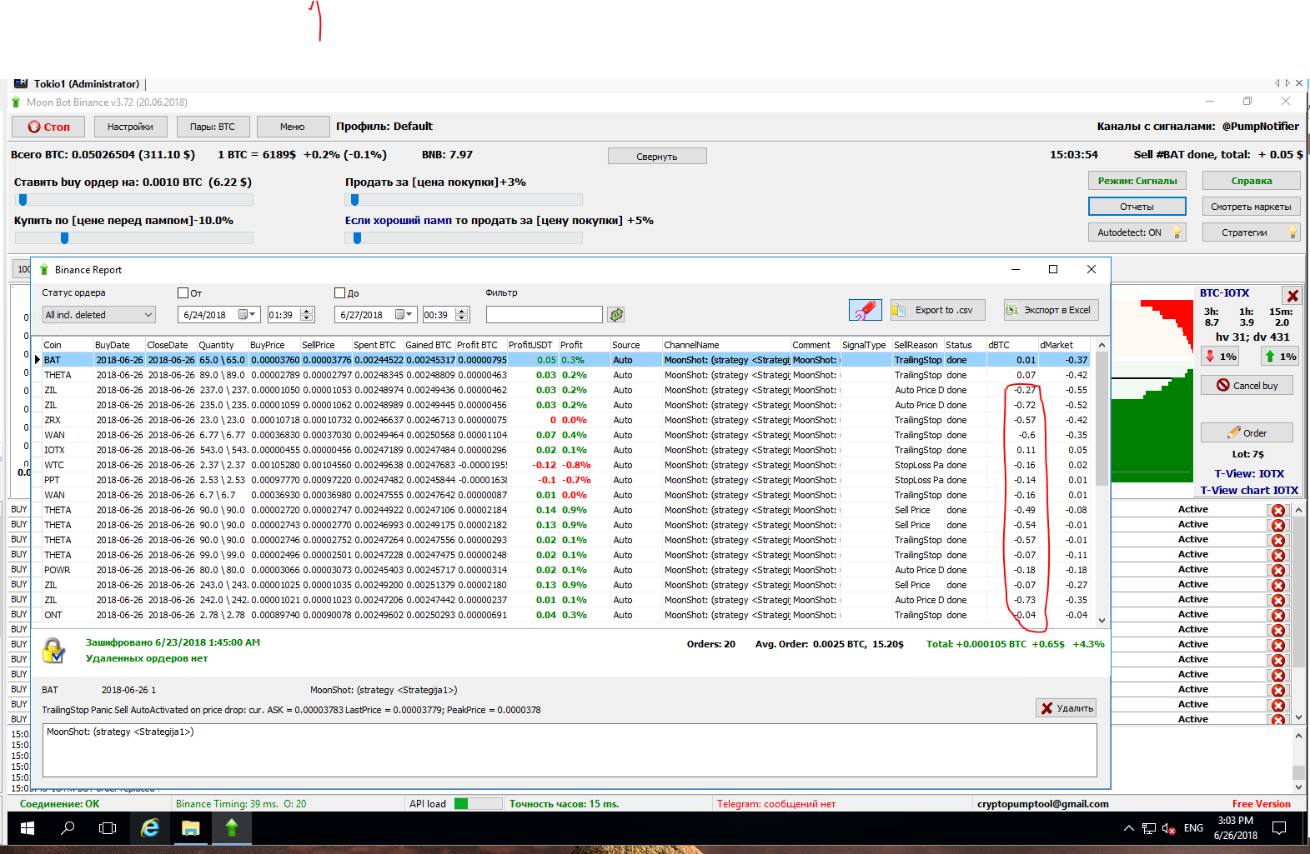
Task: Click the green refresh icon beside Фильтр
Action: [x=616, y=315]
